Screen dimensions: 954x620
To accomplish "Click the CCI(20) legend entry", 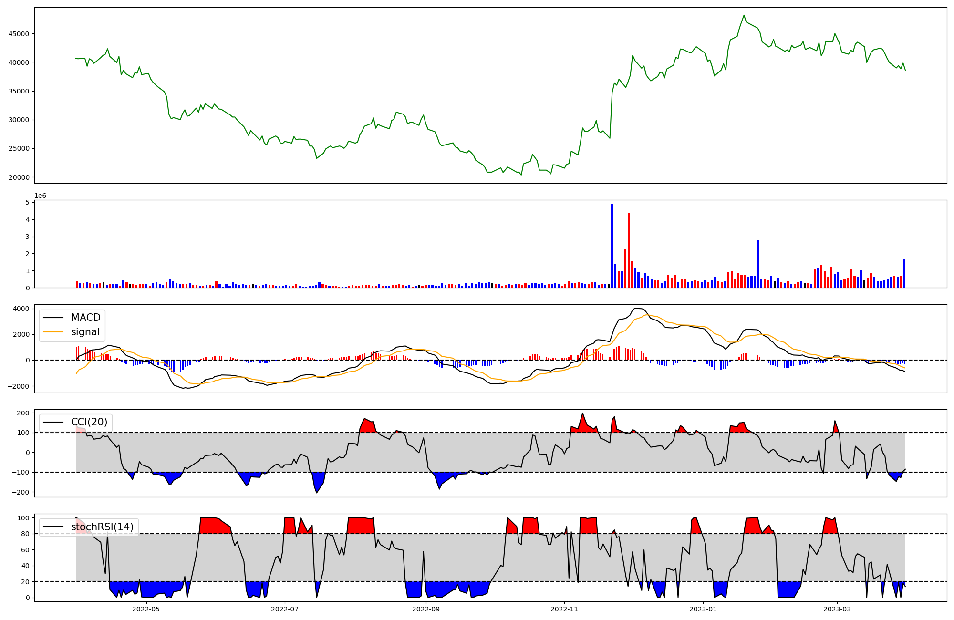I will coord(89,422).
